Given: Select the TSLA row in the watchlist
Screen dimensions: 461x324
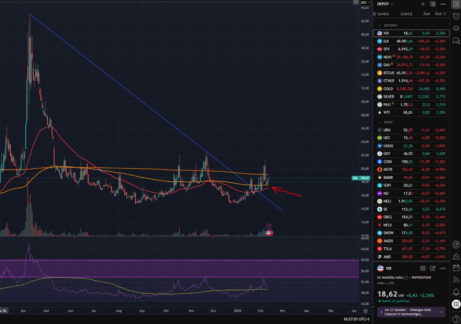Looking at the screenshot, I should (411, 249).
